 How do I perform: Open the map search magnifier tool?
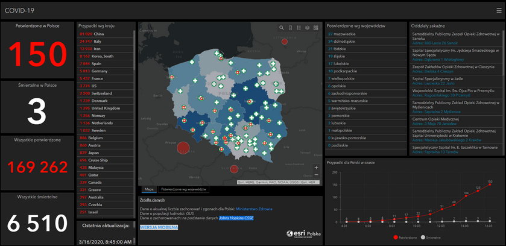(x=282, y=28)
